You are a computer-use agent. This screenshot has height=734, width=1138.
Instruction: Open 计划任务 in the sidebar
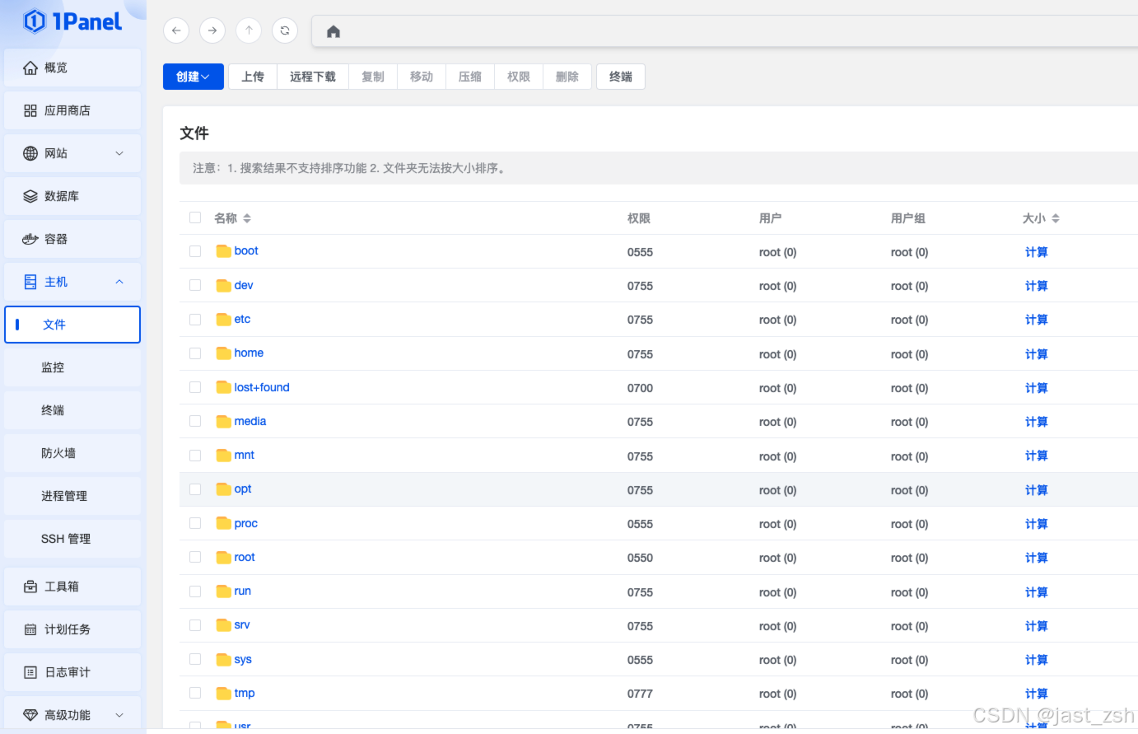(x=72, y=629)
